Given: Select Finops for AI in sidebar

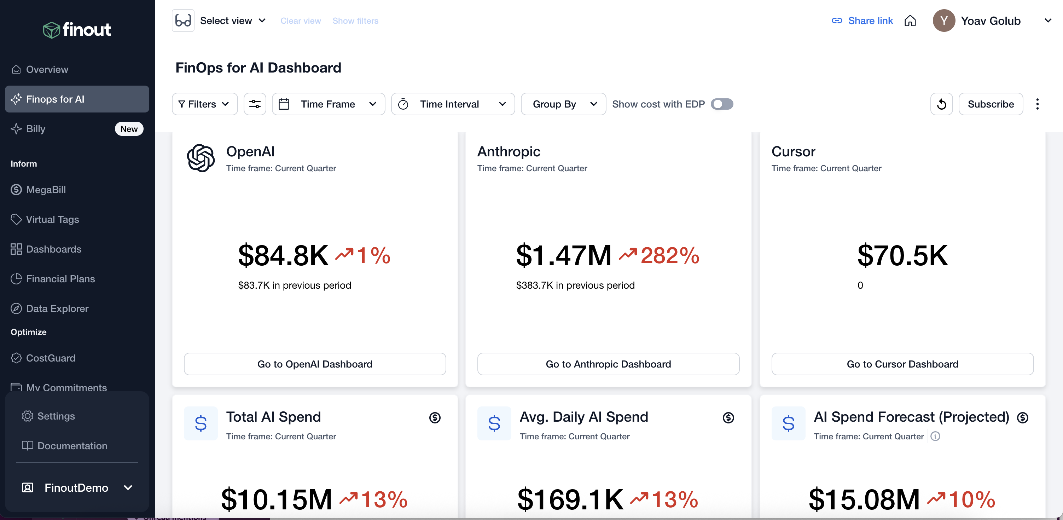Looking at the screenshot, I should click(x=77, y=99).
